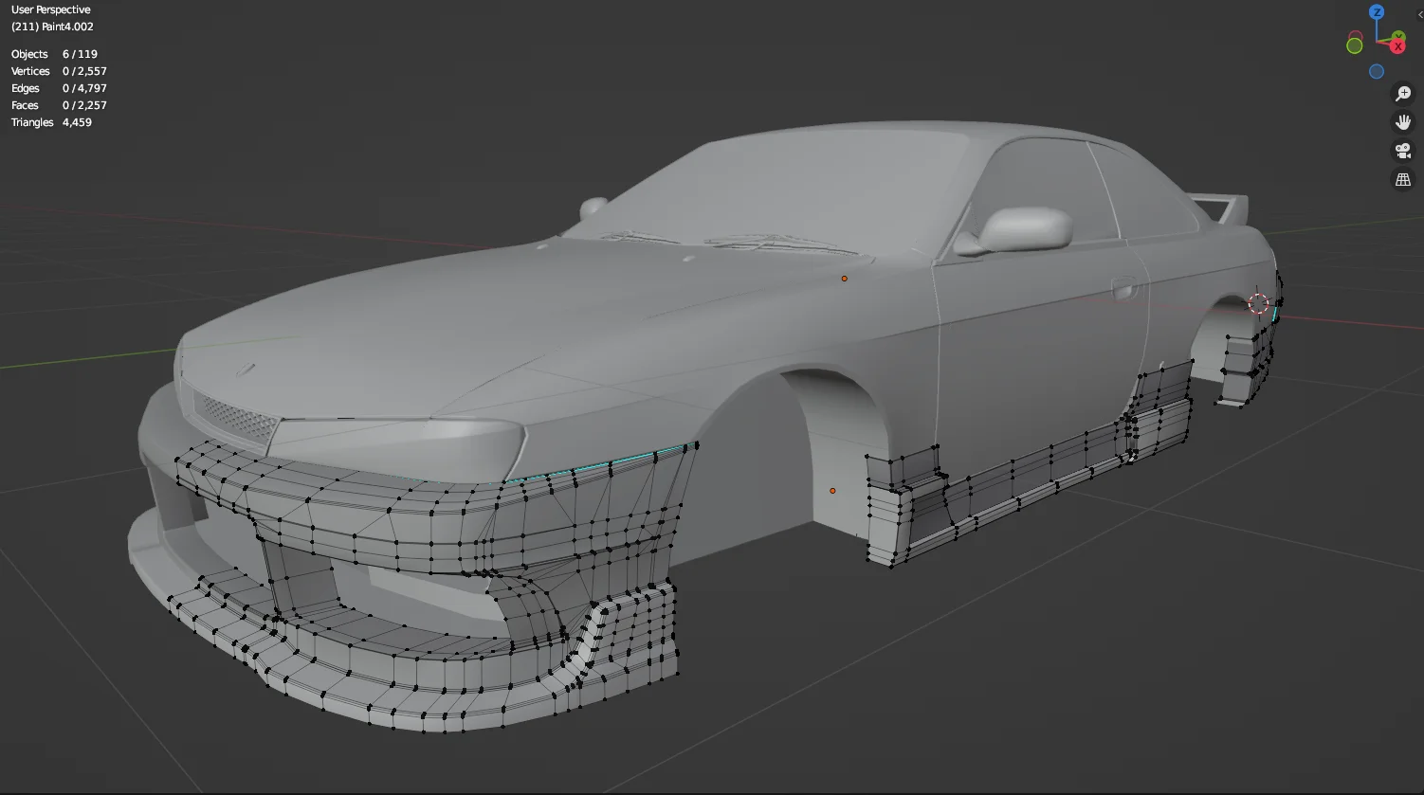Screen dimensions: 1424x795
Task: Click the orange origin dot near the roofline
Action: click(844, 279)
